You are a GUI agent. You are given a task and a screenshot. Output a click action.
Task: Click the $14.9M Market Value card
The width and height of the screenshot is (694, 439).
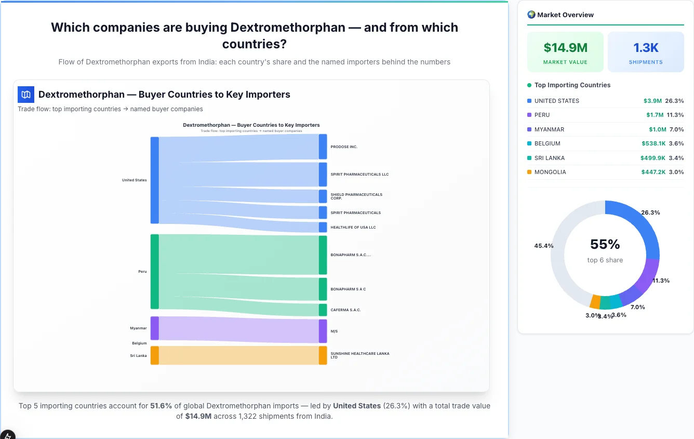click(565, 51)
